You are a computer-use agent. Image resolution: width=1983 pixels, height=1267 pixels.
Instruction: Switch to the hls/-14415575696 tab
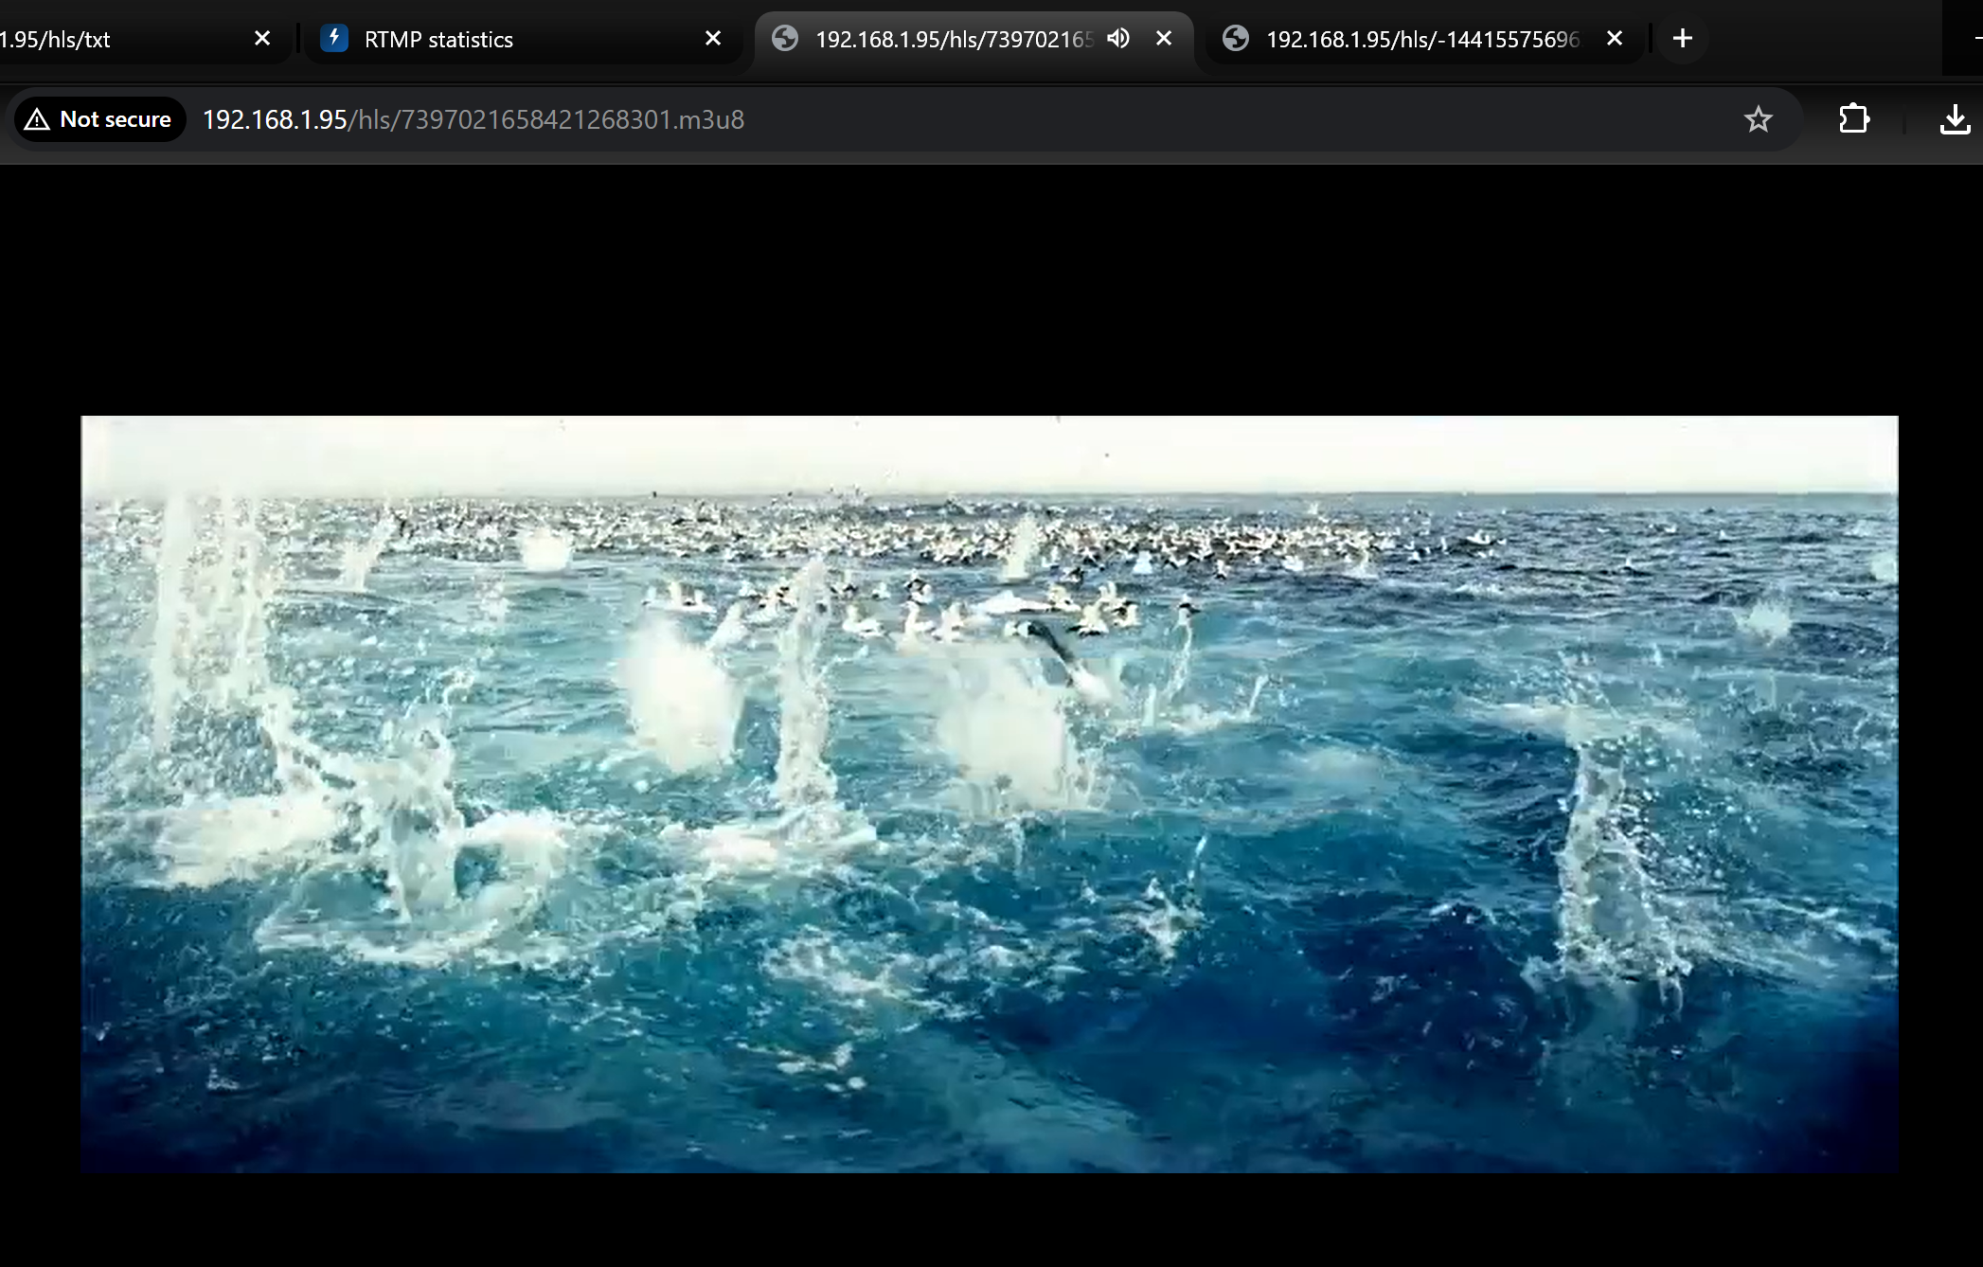tap(1420, 40)
